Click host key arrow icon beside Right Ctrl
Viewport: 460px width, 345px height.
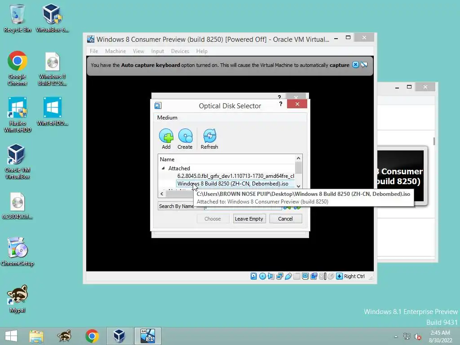pos(339,276)
